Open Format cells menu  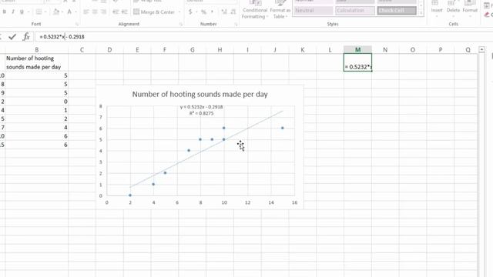[x=470, y=9]
